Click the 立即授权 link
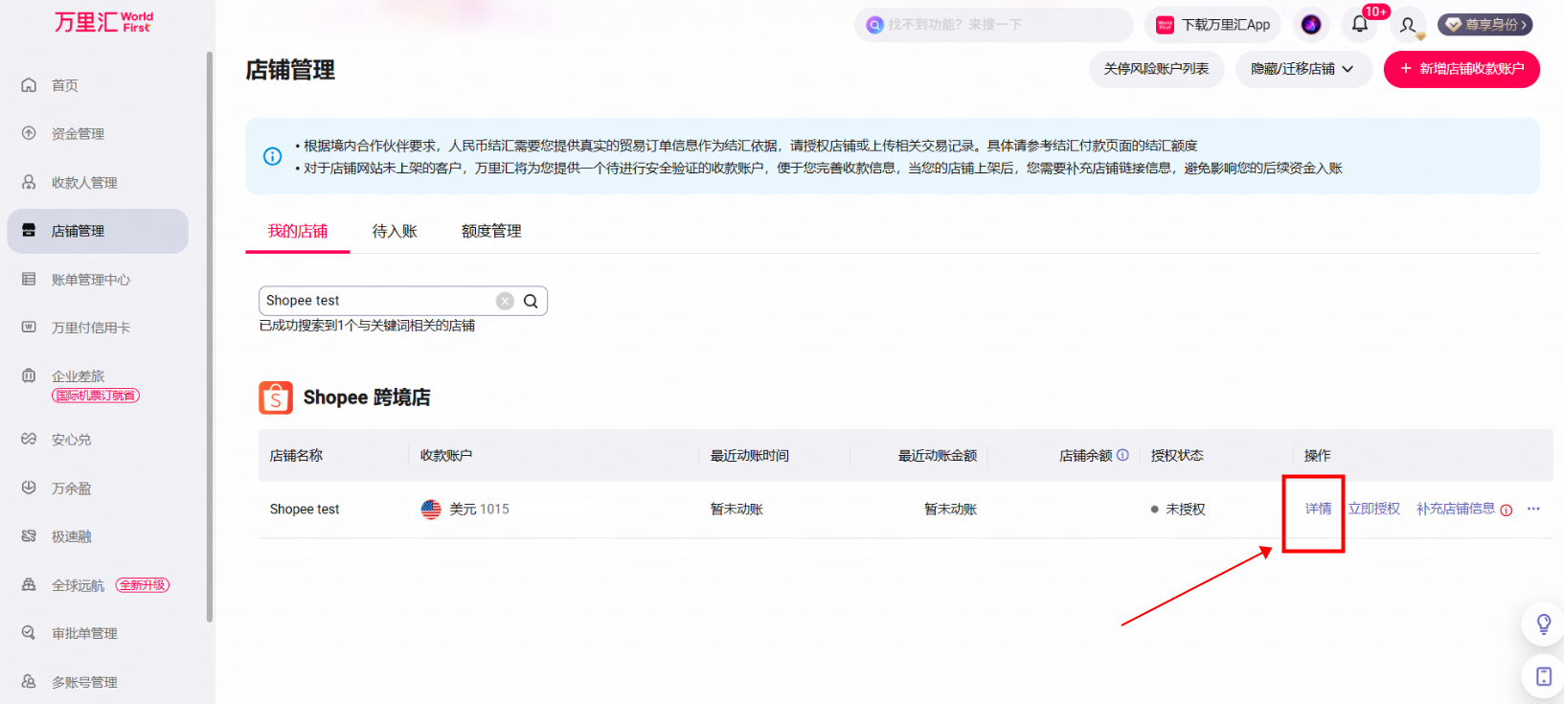Viewport: 1564px width, 704px height. click(1373, 509)
